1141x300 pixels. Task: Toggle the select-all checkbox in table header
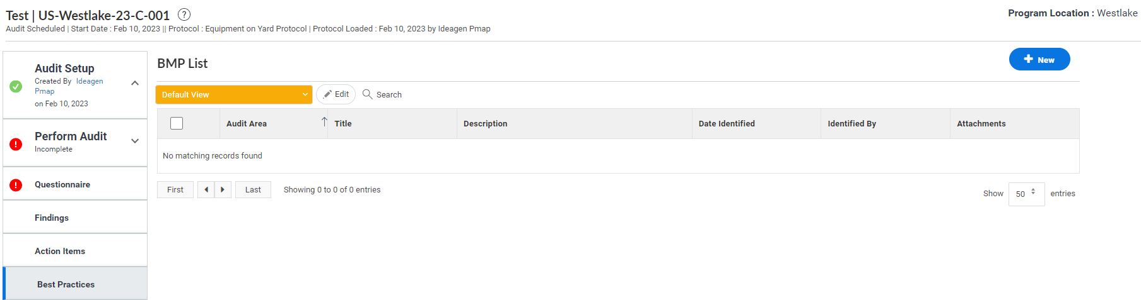(177, 123)
